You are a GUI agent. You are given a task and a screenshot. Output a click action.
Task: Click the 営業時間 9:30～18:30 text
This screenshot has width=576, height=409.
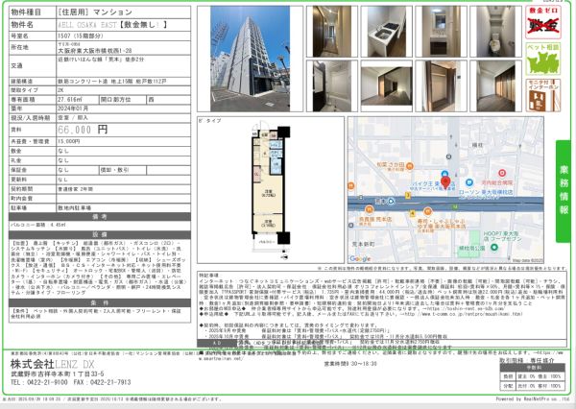pyautogui.click(x=350, y=364)
